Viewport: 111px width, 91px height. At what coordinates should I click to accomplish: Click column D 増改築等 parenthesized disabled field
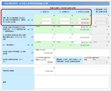tap(102, 23)
